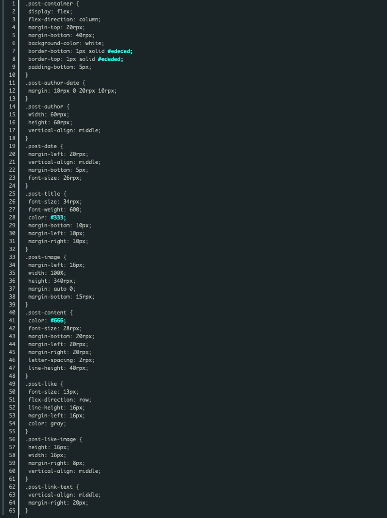The height and width of the screenshot is (518, 387).
Task: Click line number 25 in the gutter
Action: point(12,194)
